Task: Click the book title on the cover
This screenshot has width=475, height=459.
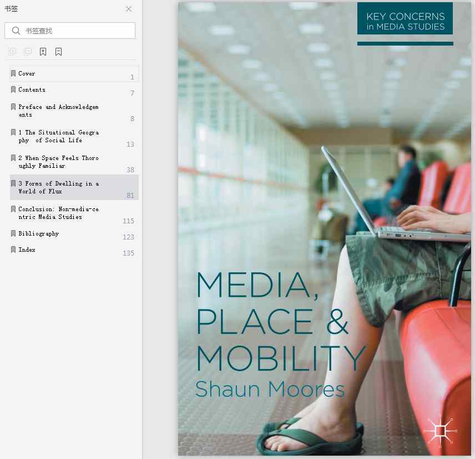Action: point(281,322)
